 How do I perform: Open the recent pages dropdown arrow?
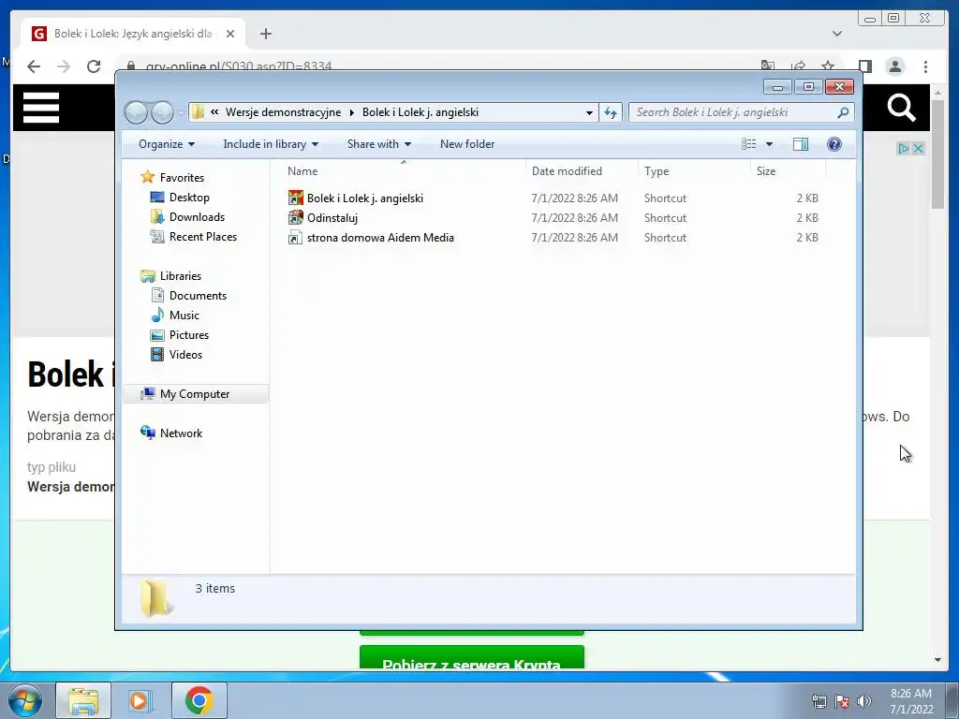point(181,113)
